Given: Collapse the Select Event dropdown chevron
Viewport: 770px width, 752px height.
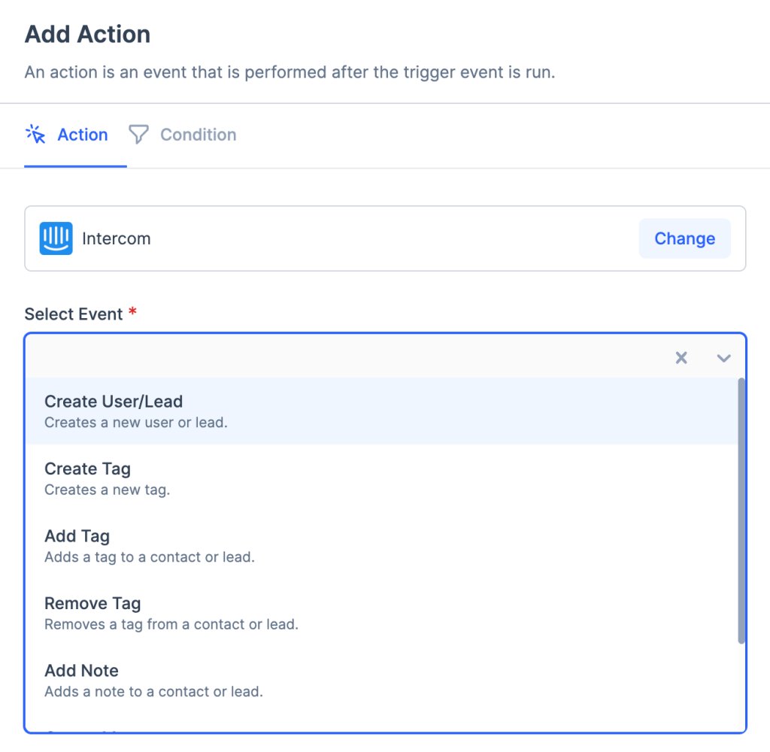Looking at the screenshot, I should tap(723, 358).
